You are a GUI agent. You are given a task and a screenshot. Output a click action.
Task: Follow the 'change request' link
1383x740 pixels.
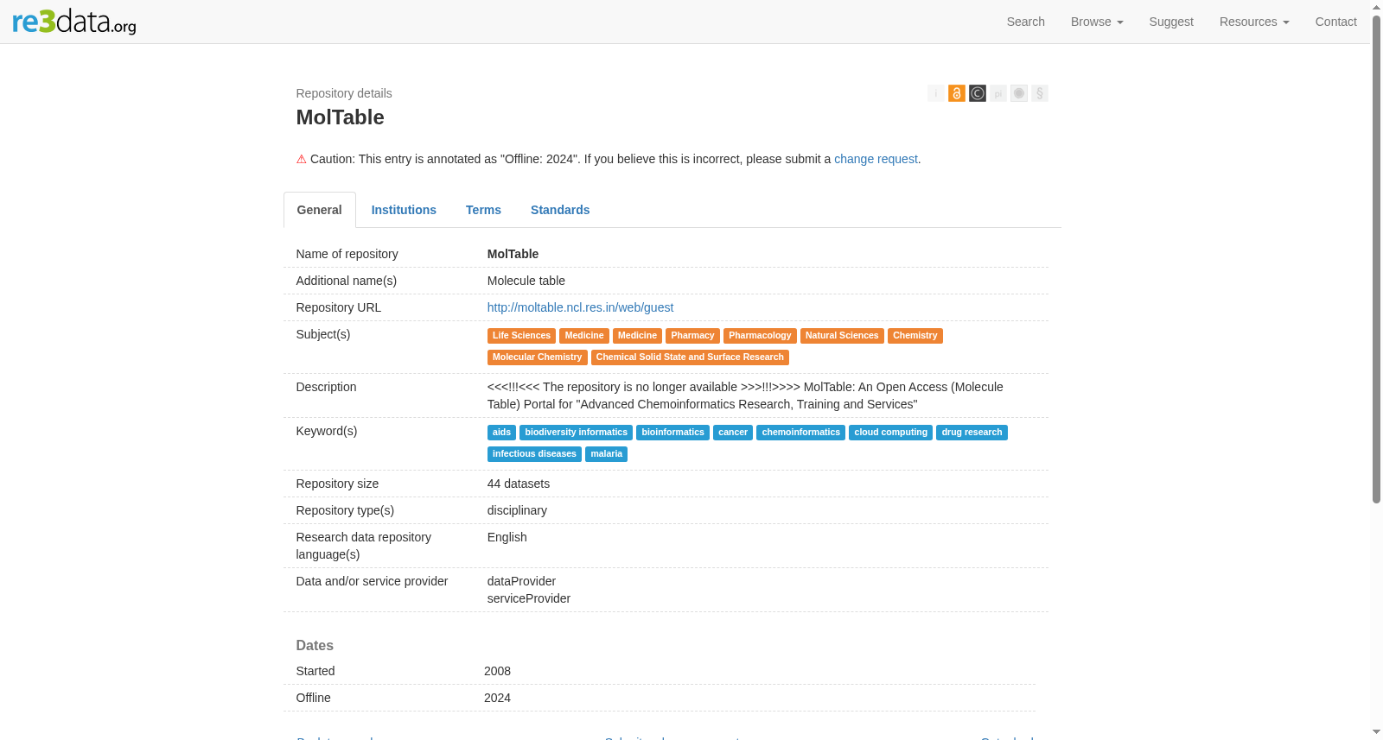(x=876, y=159)
